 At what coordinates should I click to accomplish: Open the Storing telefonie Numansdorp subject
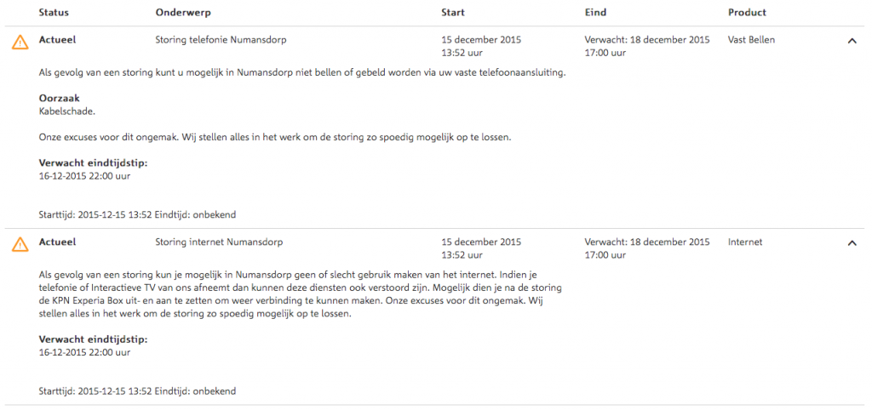coord(221,40)
